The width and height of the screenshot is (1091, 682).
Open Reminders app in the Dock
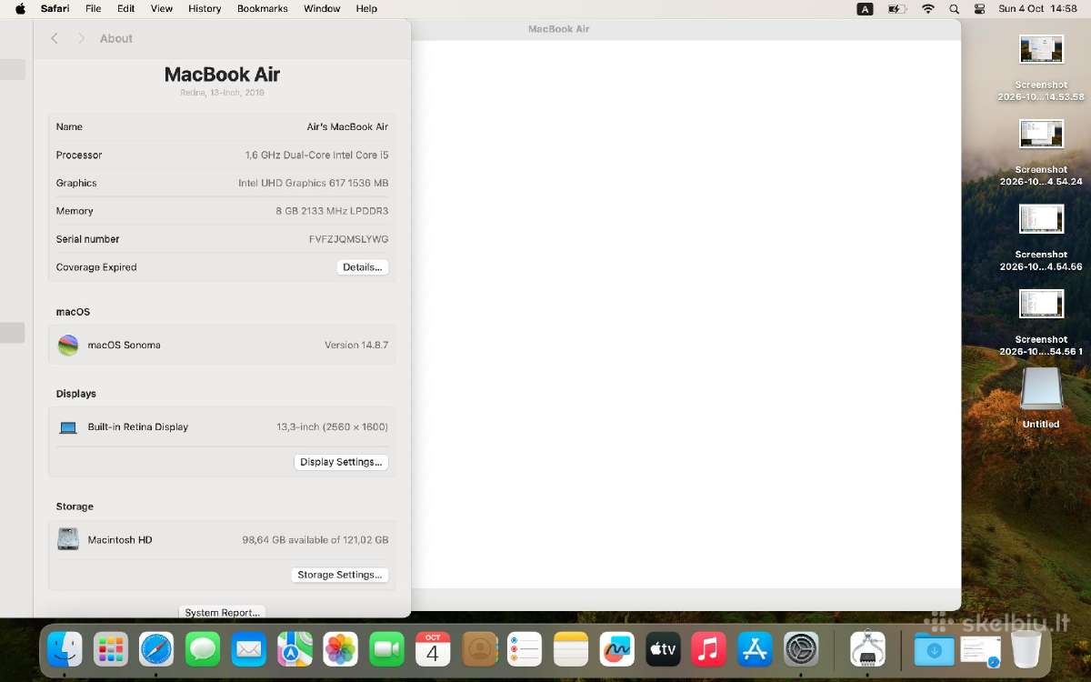click(x=525, y=649)
